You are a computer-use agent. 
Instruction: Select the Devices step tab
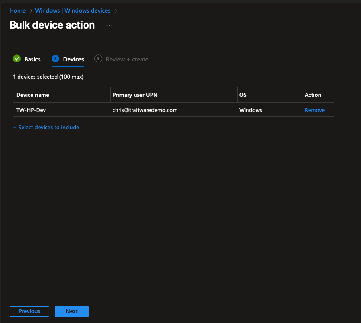coord(73,59)
